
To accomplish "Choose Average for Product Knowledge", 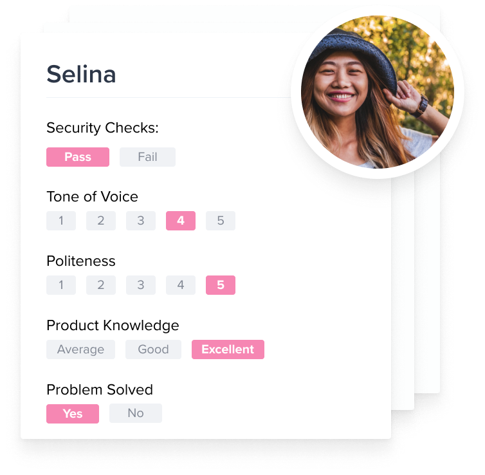I will coord(81,349).
